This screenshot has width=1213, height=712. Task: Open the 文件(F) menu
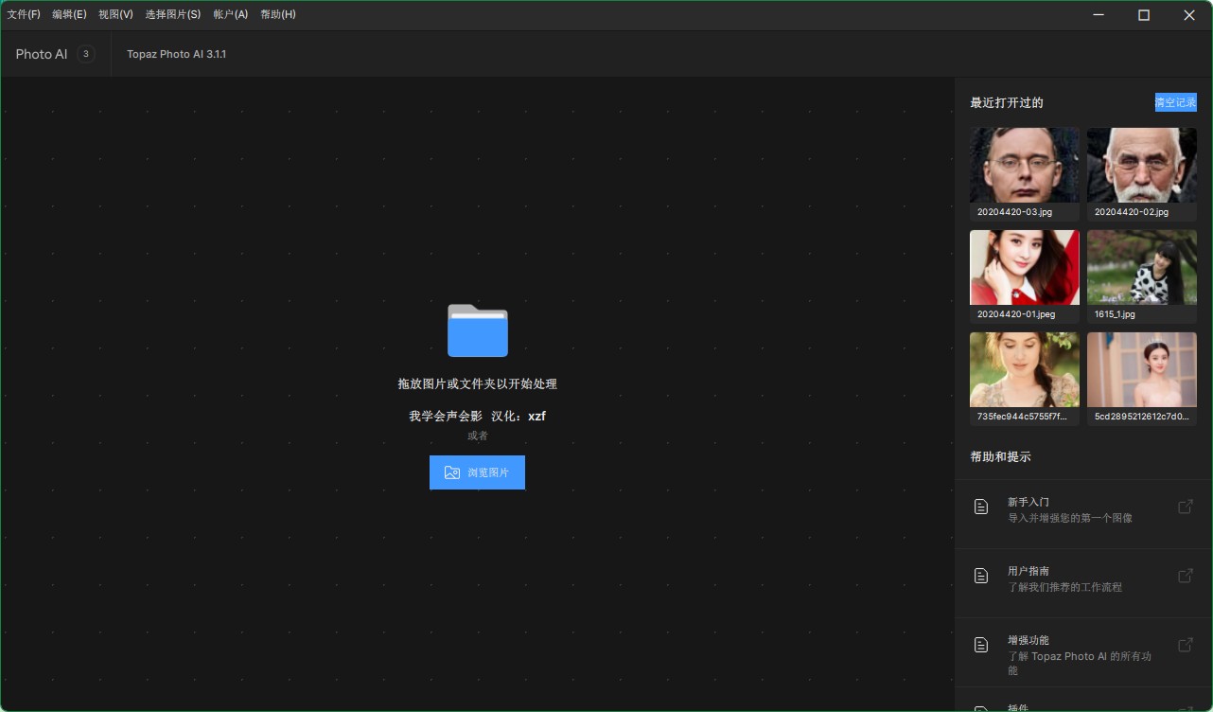pos(24,14)
